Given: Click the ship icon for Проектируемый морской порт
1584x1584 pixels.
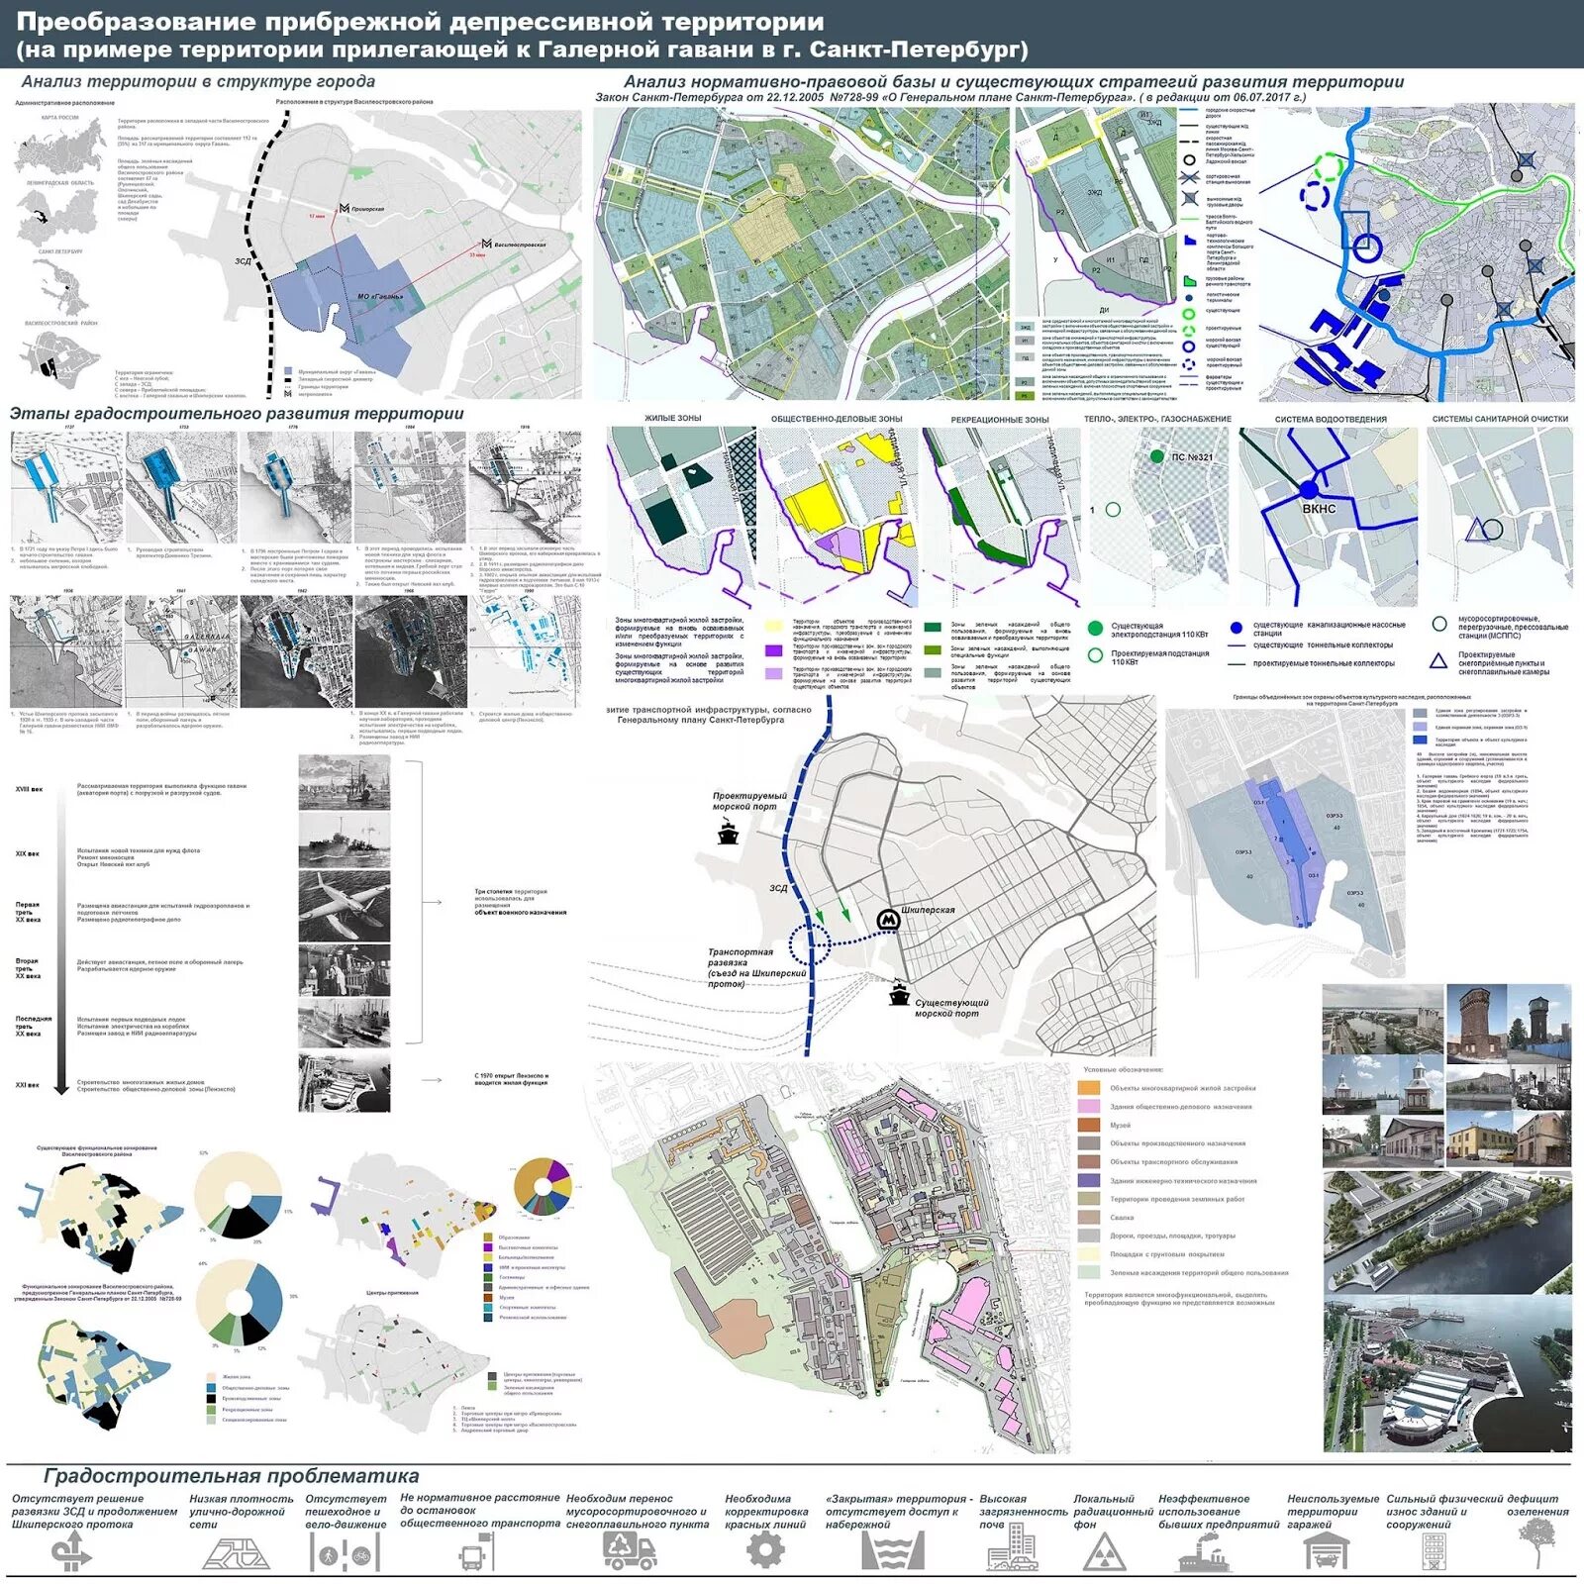Looking at the screenshot, I should coord(729,833).
